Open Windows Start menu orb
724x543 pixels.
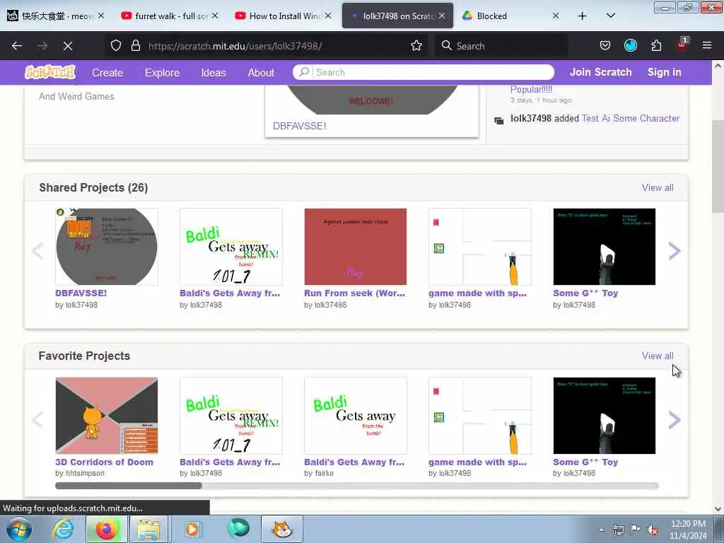[19, 529]
